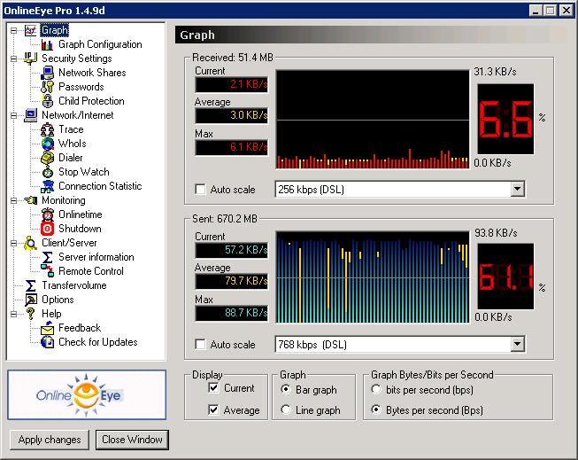Viewport: 578px width, 460px height.
Task: Click the Check for Updates icon
Action: [47, 342]
